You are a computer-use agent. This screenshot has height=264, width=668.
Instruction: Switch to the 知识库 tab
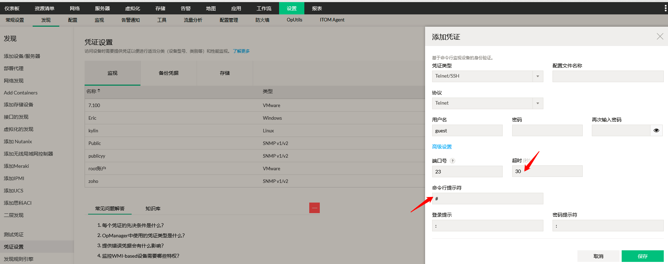point(153,209)
